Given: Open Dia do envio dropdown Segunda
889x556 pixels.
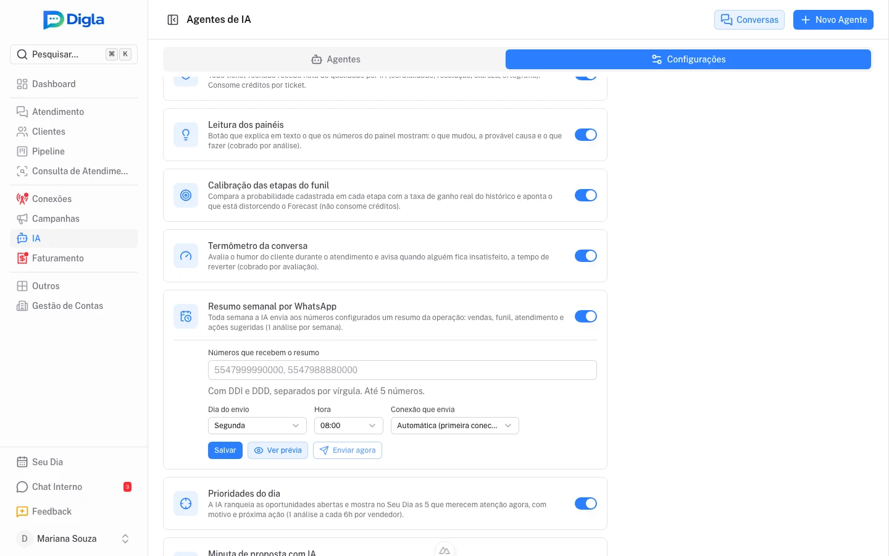Looking at the screenshot, I should coord(257,426).
